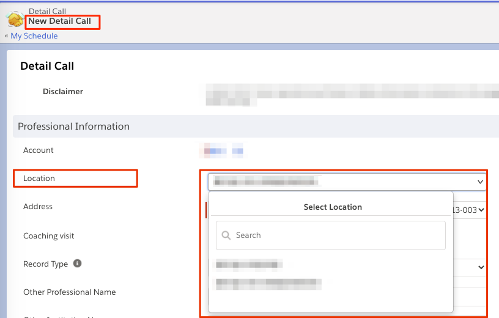Collapse the Location dropdown chevron
499x318 pixels.
(x=479, y=182)
